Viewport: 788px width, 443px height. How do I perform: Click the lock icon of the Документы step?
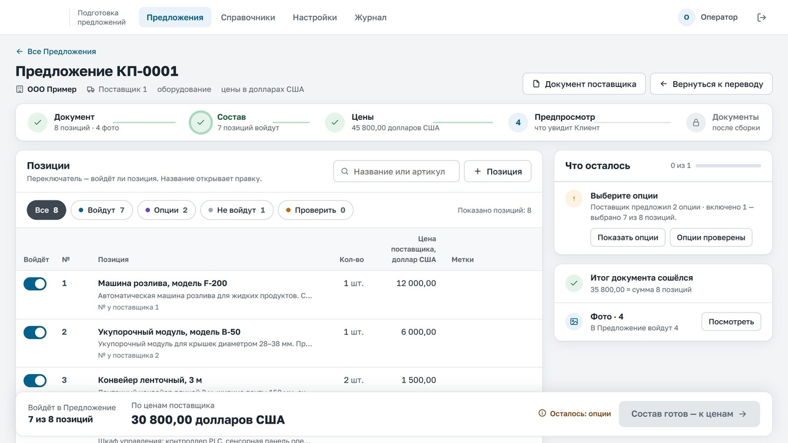tap(696, 122)
